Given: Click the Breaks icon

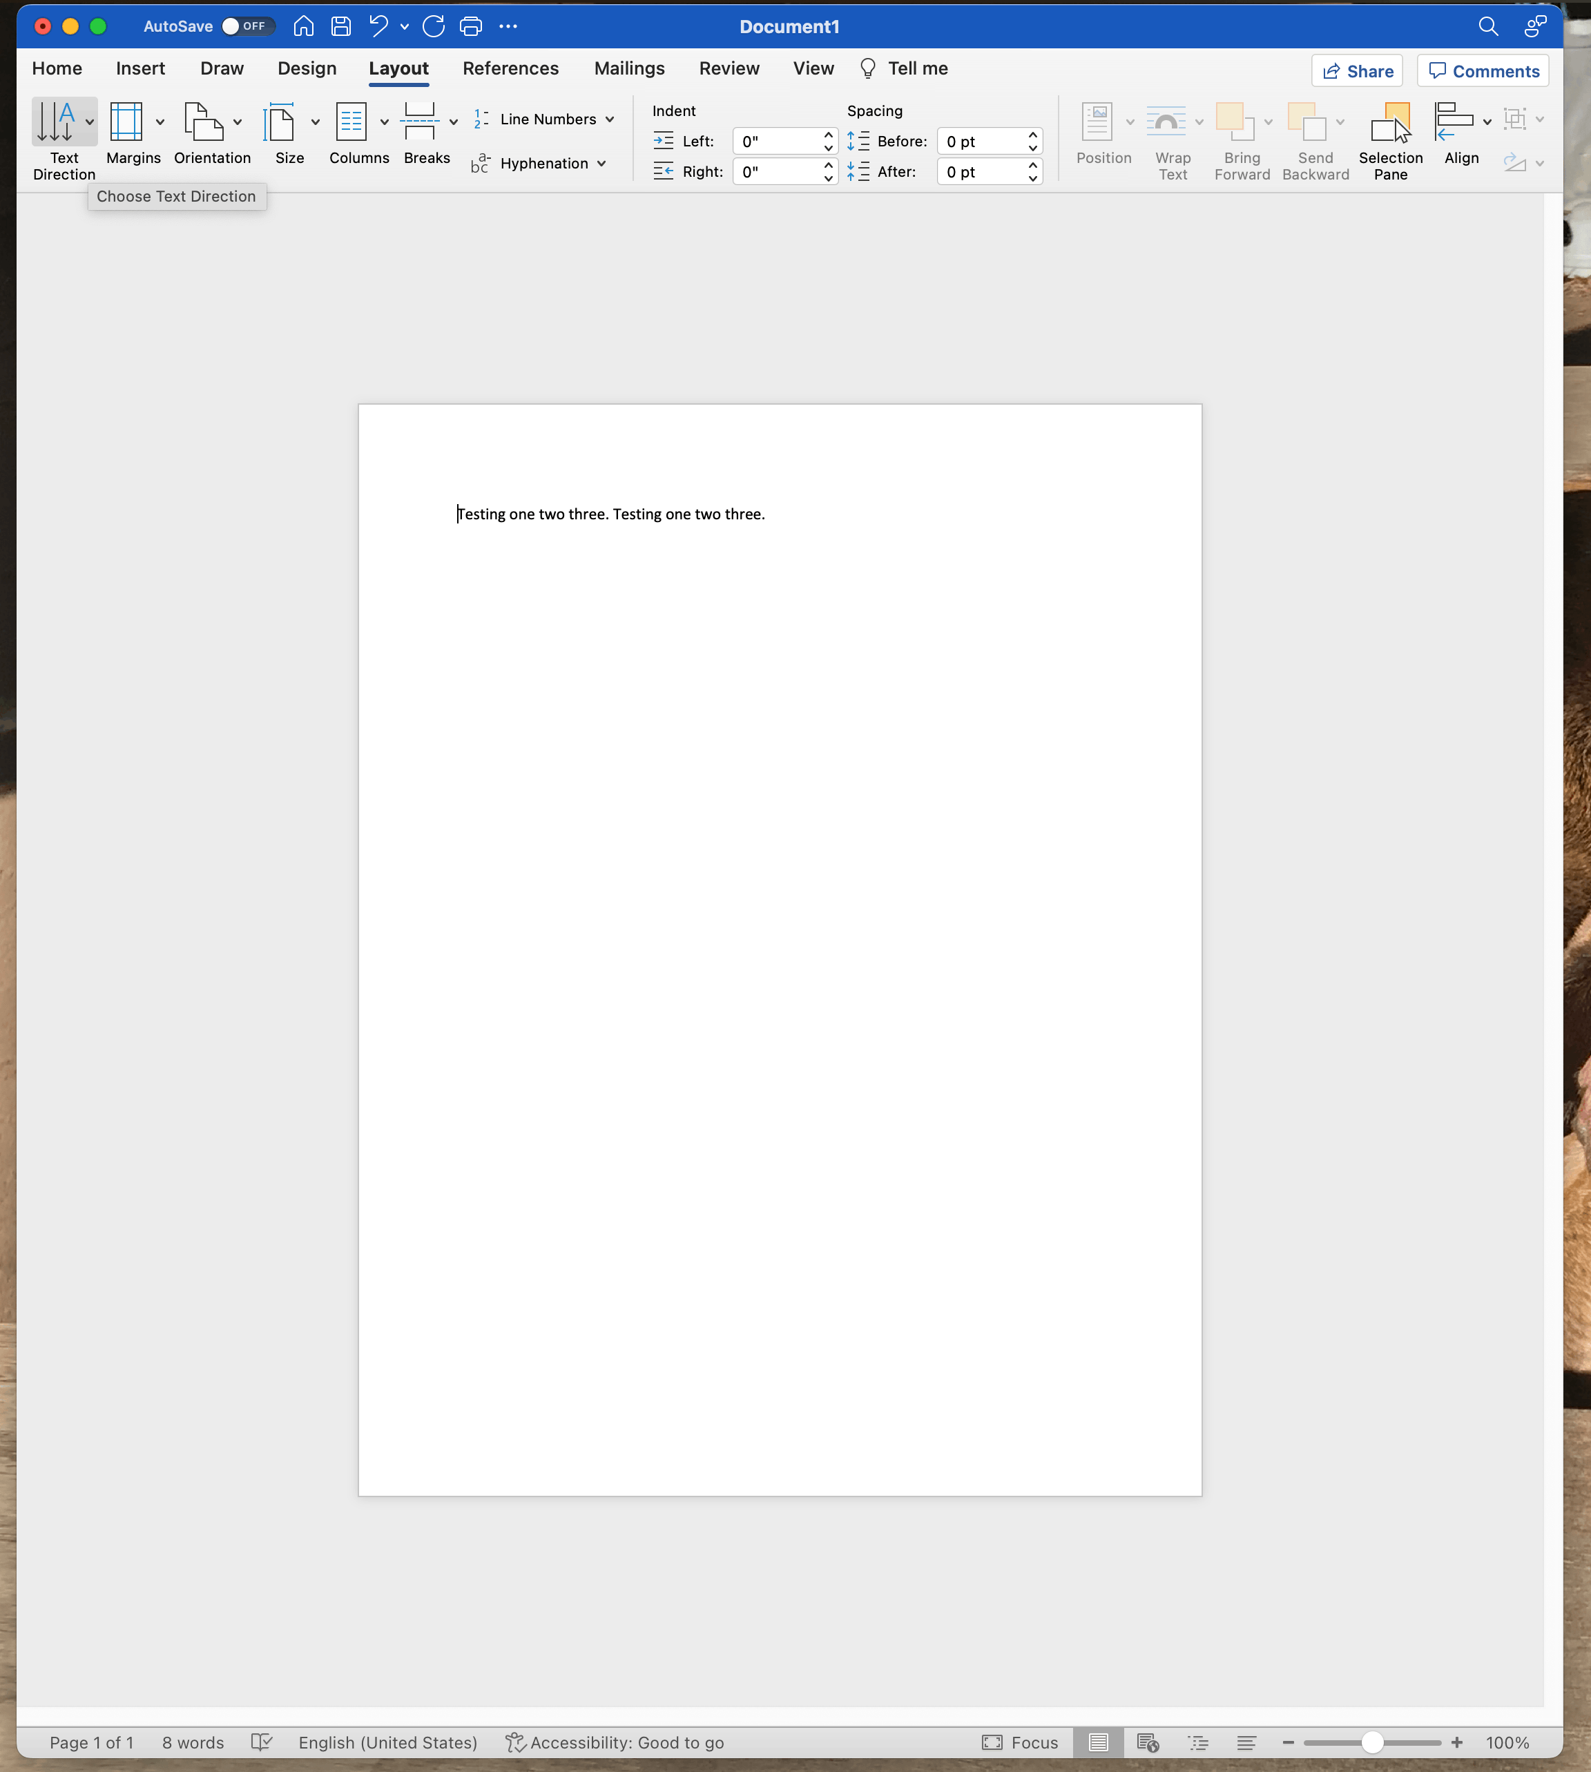Looking at the screenshot, I should (420, 122).
